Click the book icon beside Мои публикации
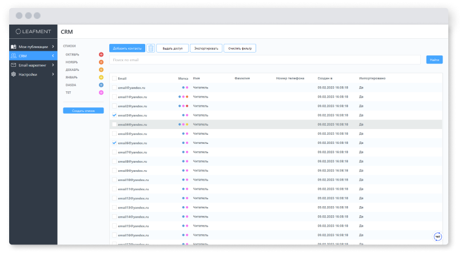This screenshot has width=462, height=253. tap(14, 46)
